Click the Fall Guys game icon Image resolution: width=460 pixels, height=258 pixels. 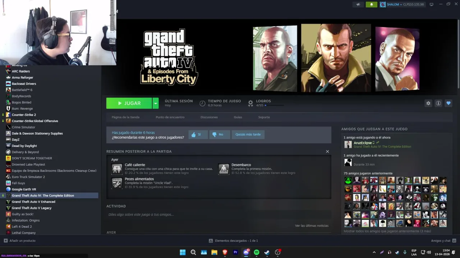[8, 183]
